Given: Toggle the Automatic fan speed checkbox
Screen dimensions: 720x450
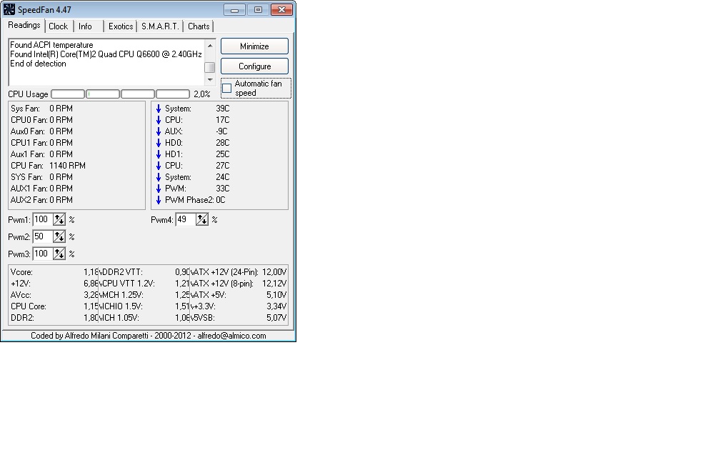Looking at the screenshot, I should coord(227,88).
